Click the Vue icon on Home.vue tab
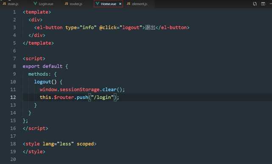Viewport: 272px width, 164px height. tap(97, 3)
